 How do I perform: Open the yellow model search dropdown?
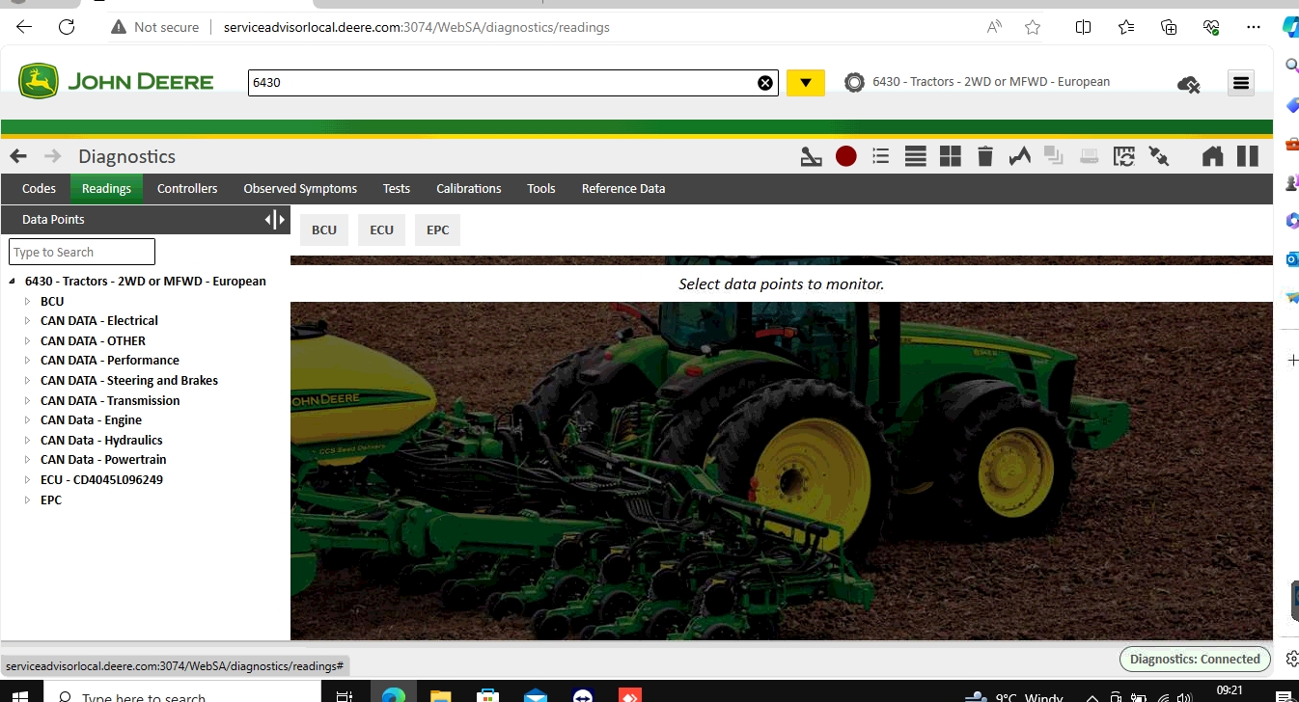[x=805, y=82]
